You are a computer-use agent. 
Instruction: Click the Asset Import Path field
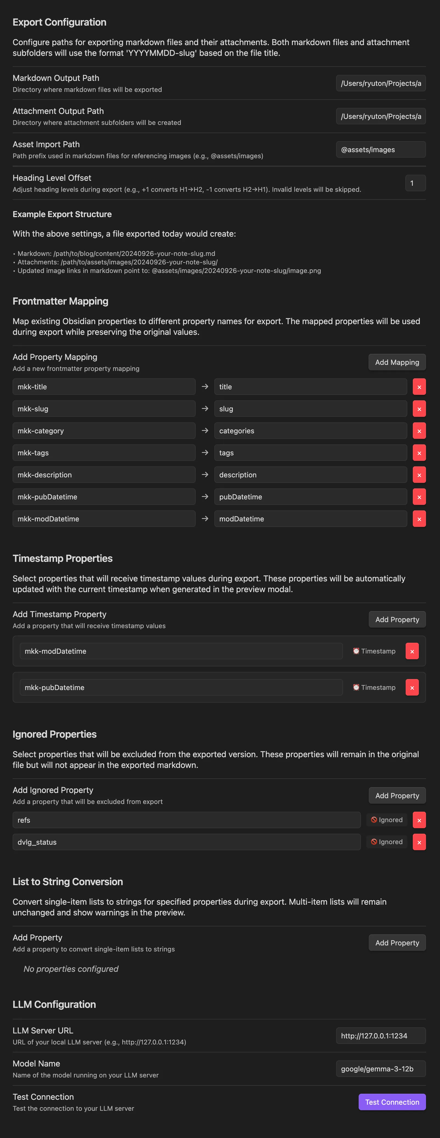[380, 149]
